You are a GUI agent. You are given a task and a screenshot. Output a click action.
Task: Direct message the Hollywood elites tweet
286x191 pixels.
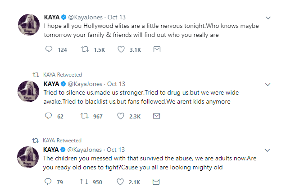(x=157, y=50)
